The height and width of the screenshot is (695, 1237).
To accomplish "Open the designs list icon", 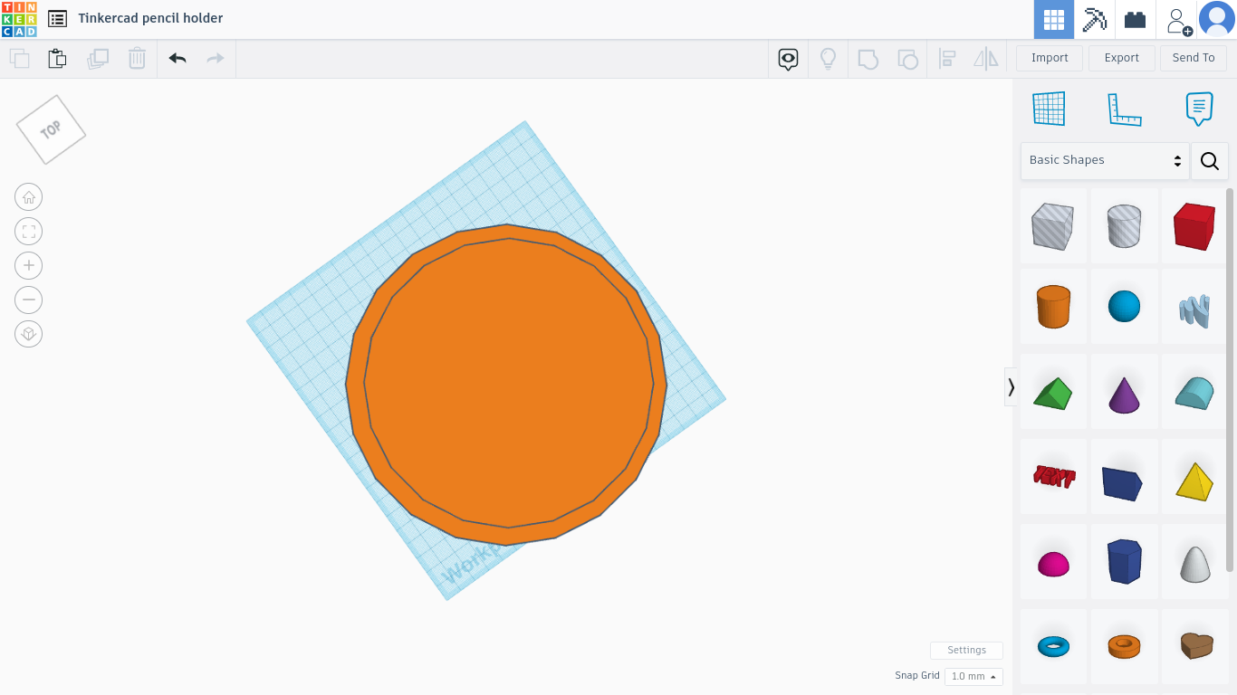I will tap(58, 18).
